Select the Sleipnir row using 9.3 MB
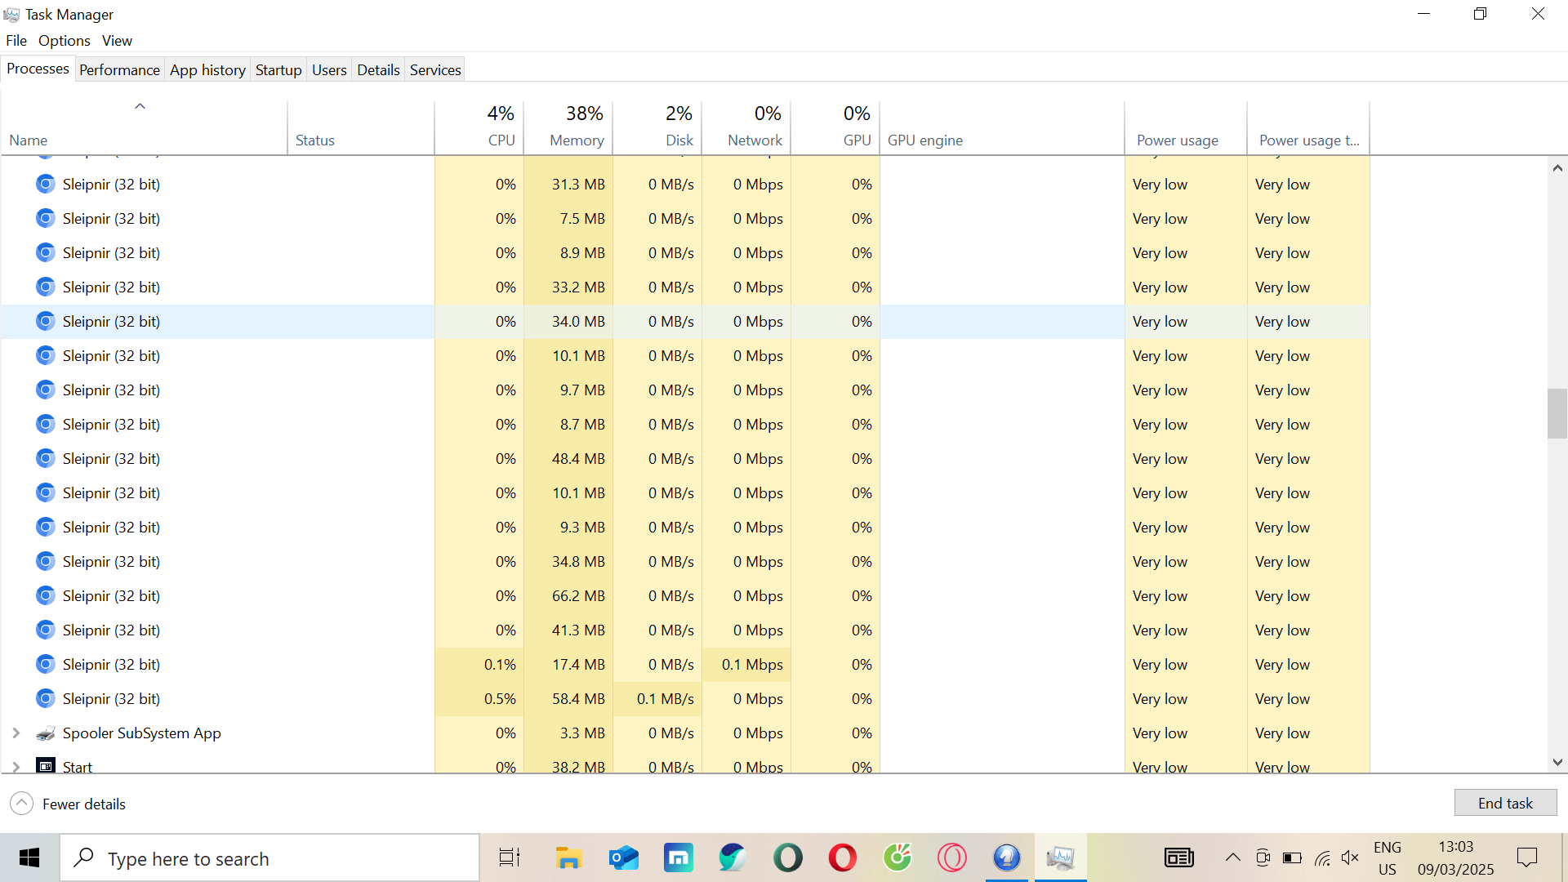The height and width of the screenshot is (882, 1568). (x=685, y=528)
